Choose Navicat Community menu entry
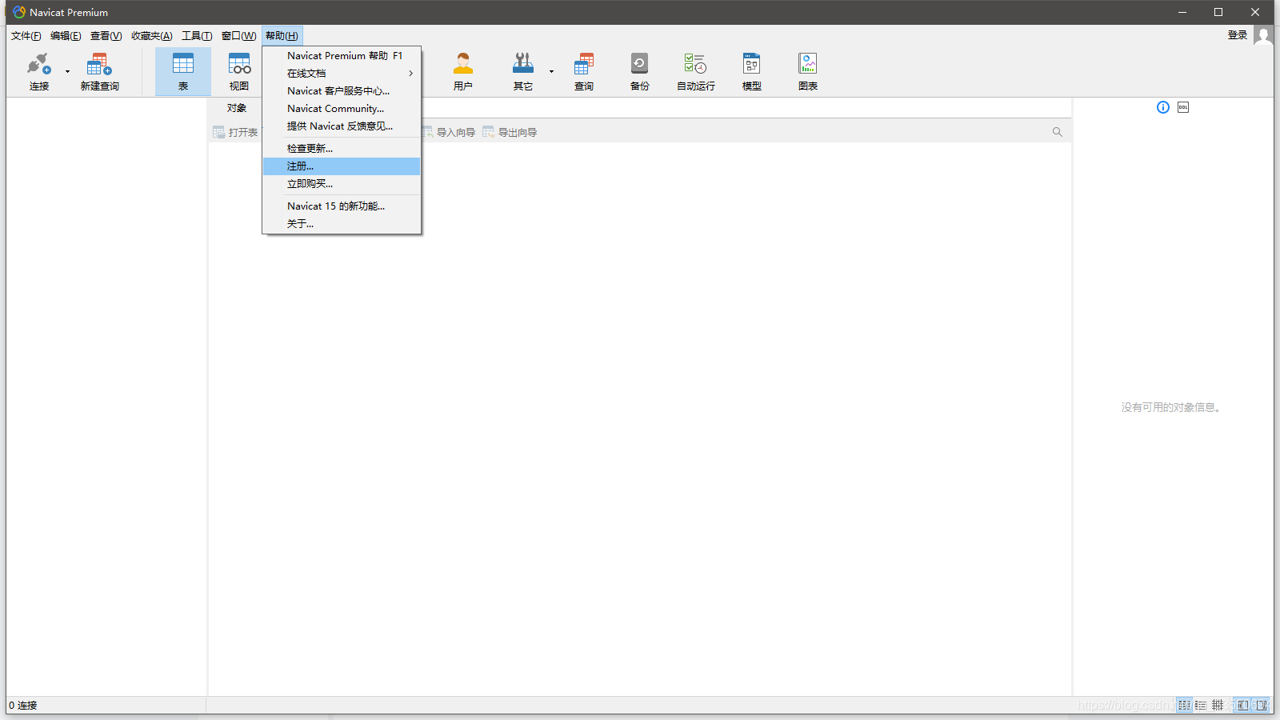The width and height of the screenshot is (1280, 720). (x=342, y=108)
